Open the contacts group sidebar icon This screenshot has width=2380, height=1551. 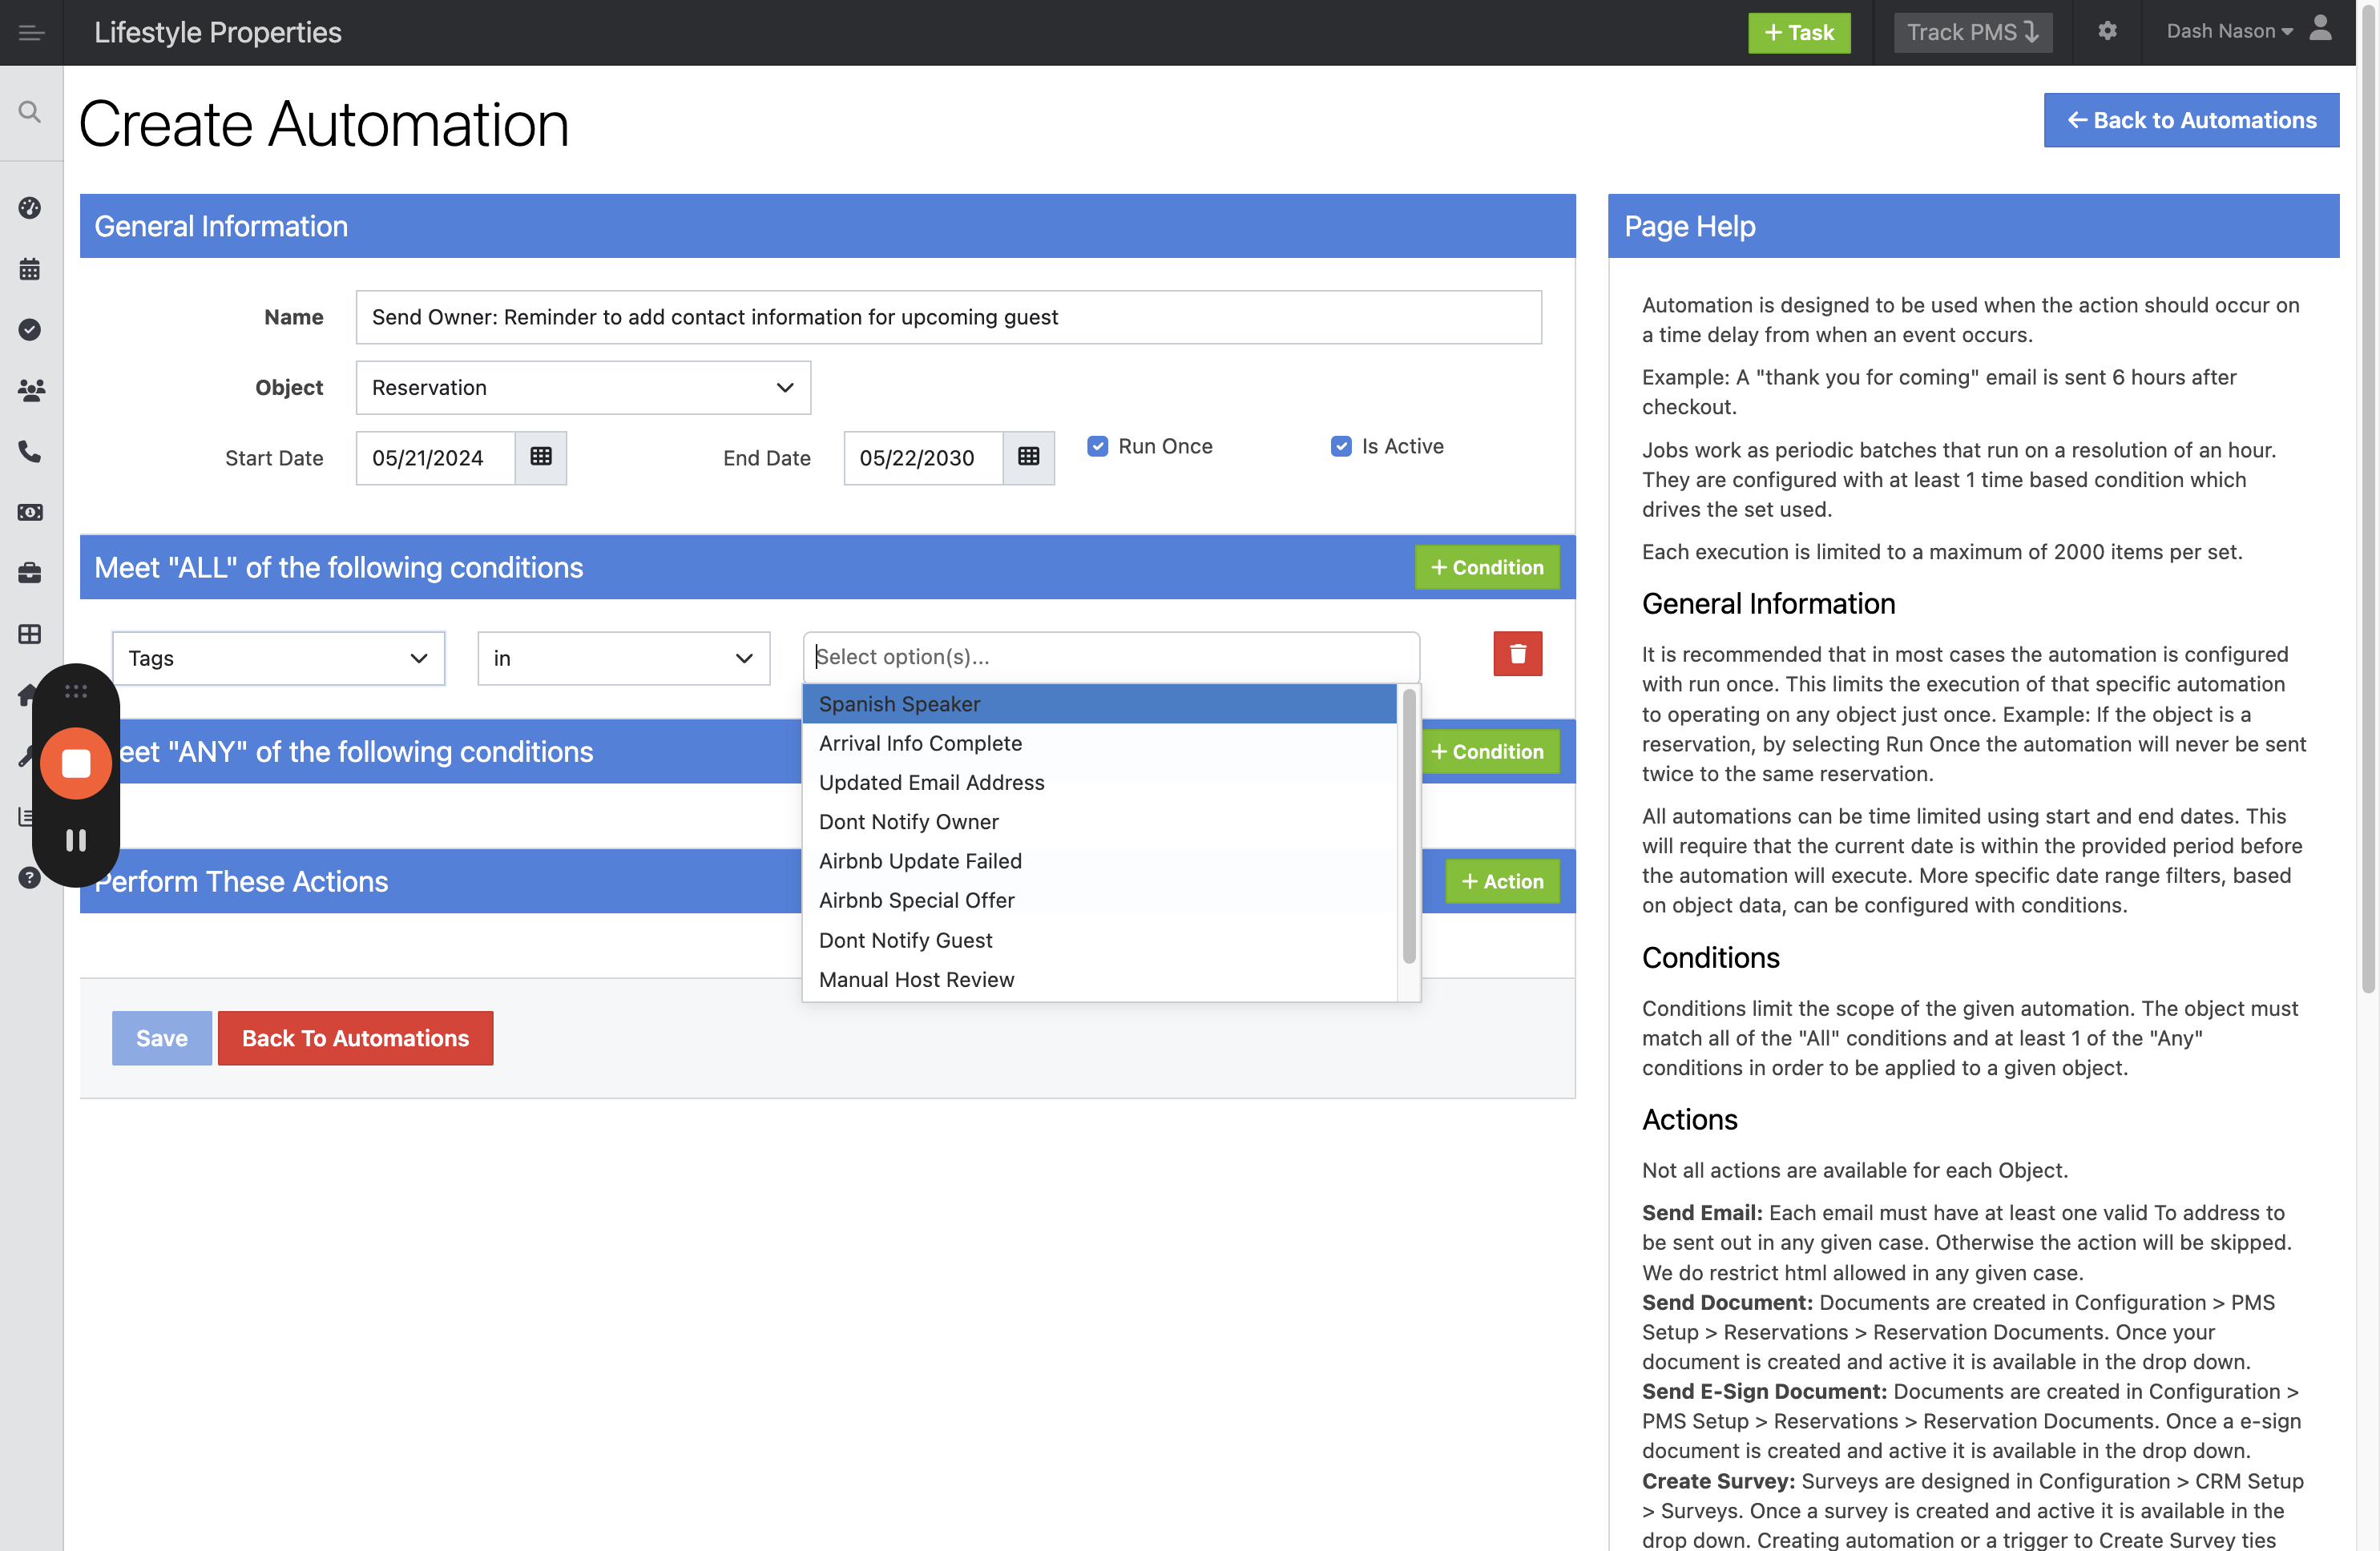pyautogui.click(x=30, y=391)
